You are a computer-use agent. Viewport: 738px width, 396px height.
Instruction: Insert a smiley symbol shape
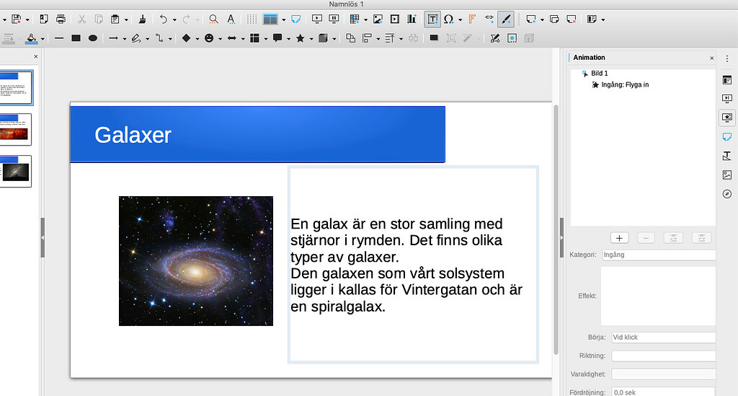(x=209, y=38)
